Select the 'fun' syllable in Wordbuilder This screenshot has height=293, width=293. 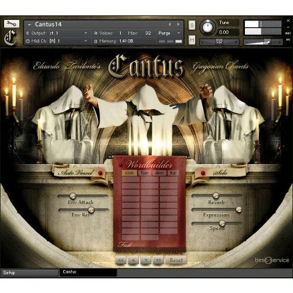[x=145, y=173]
